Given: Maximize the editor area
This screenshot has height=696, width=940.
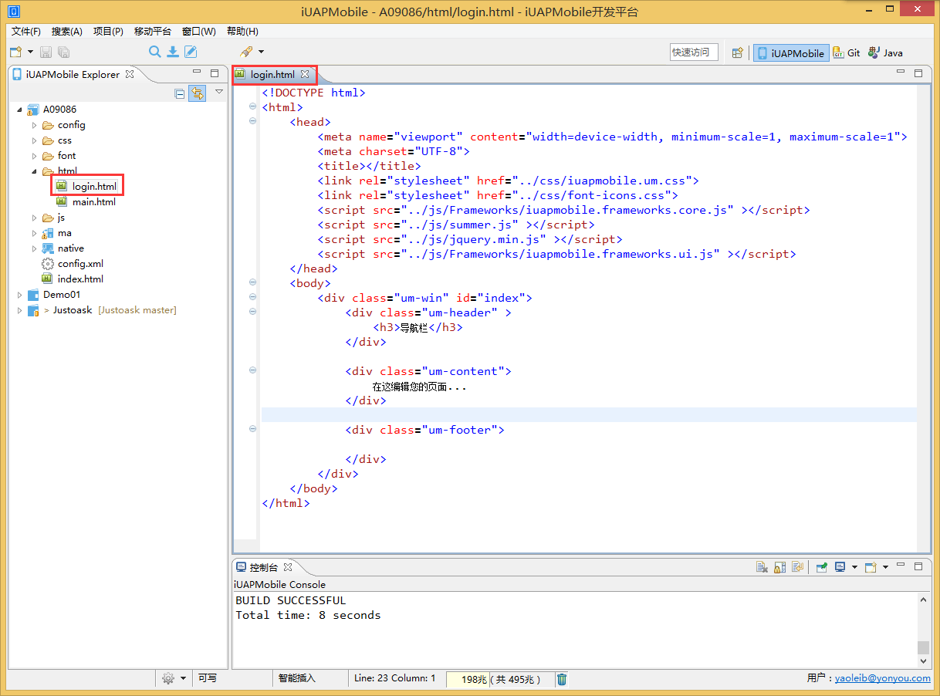Looking at the screenshot, I should (918, 73).
